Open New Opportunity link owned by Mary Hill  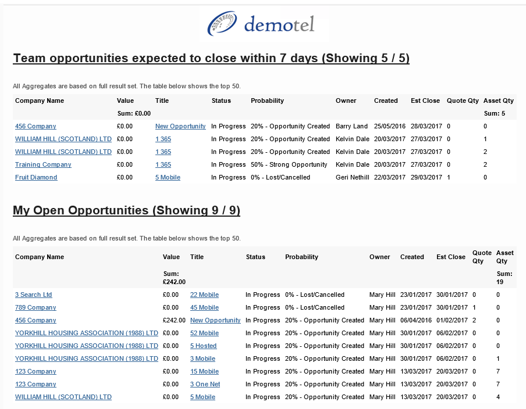click(215, 320)
